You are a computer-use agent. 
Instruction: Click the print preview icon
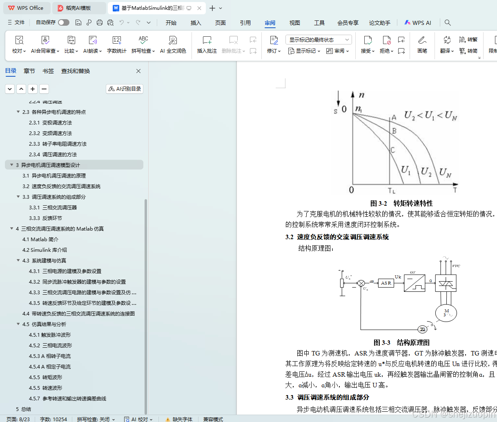[x=110, y=22]
